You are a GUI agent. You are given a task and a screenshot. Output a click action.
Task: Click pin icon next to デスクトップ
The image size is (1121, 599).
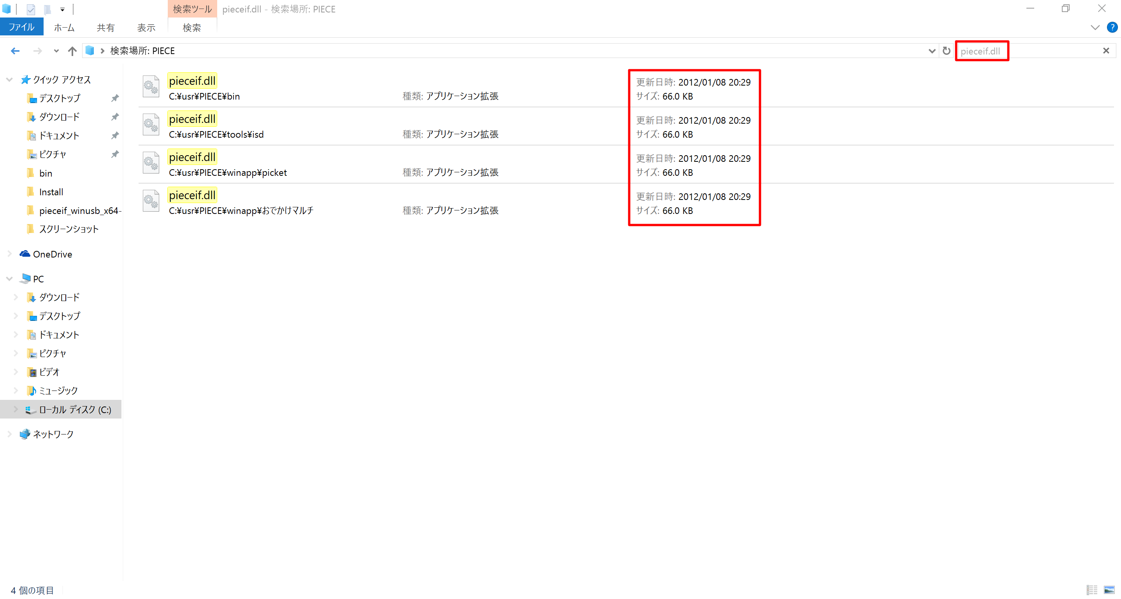coord(115,98)
